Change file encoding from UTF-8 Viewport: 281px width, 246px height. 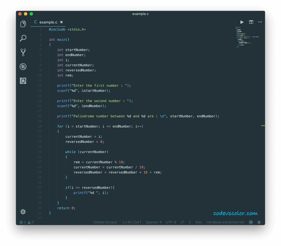click(x=171, y=222)
